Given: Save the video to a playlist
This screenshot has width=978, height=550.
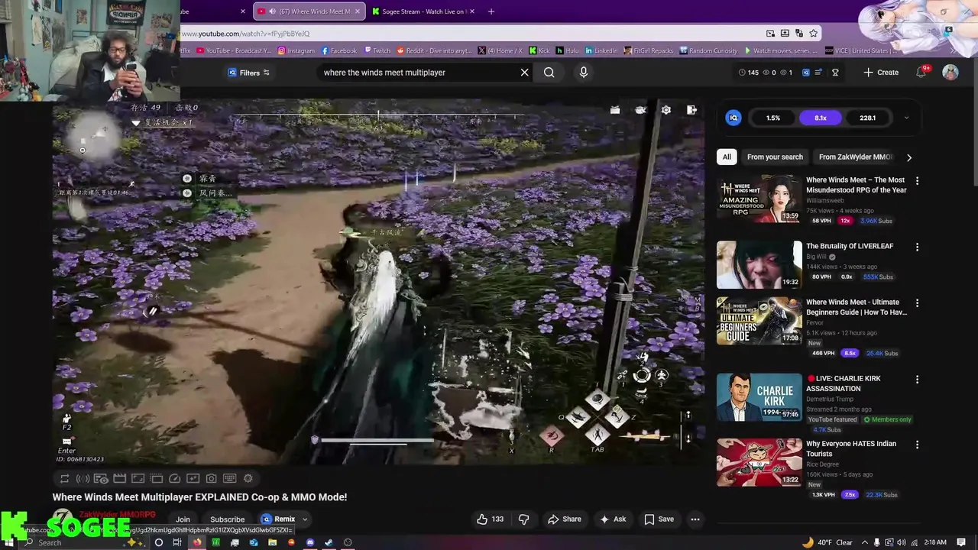Looking at the screenshot, I should point(659,519).
